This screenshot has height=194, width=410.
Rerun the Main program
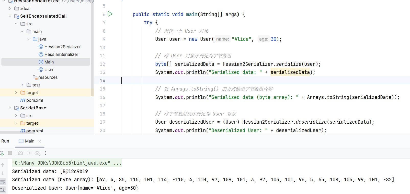click(2, 153)
